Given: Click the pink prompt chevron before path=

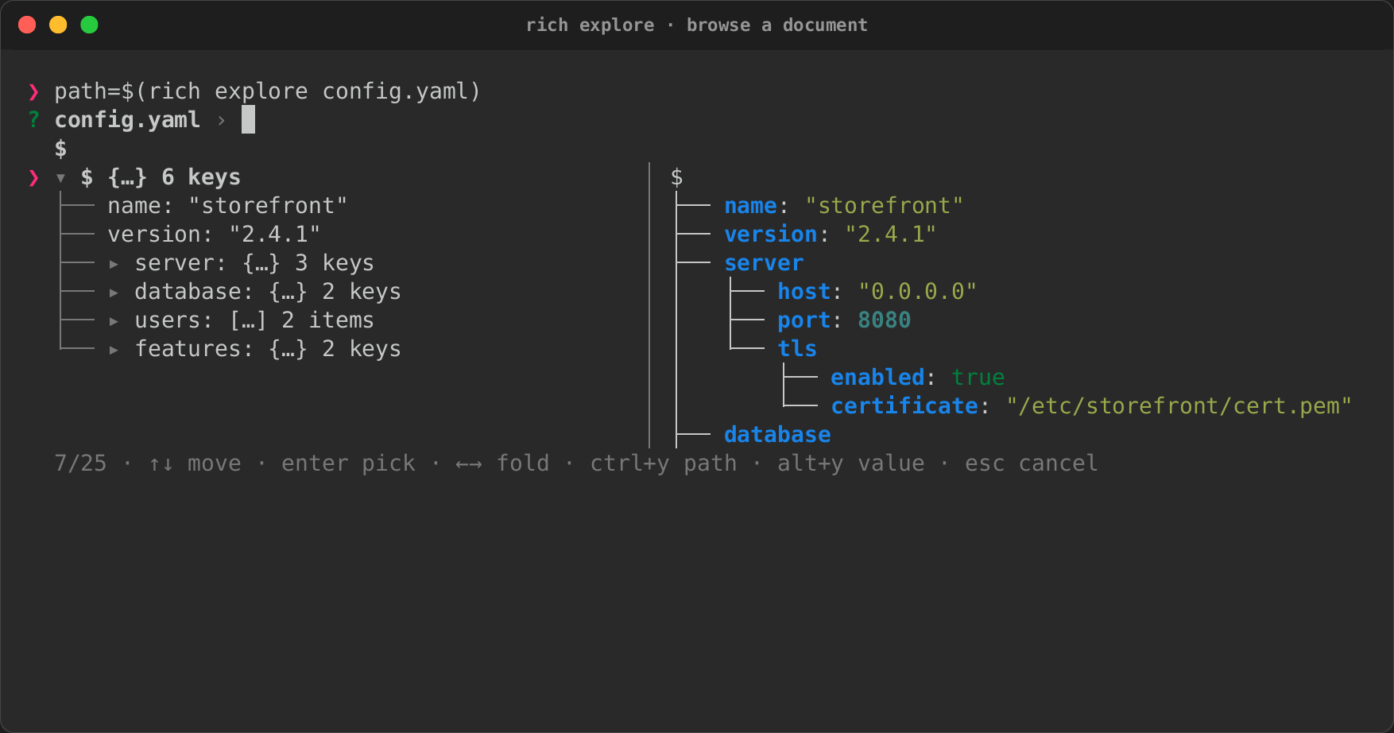Looking at the screenshot, I should pos(33,92).
